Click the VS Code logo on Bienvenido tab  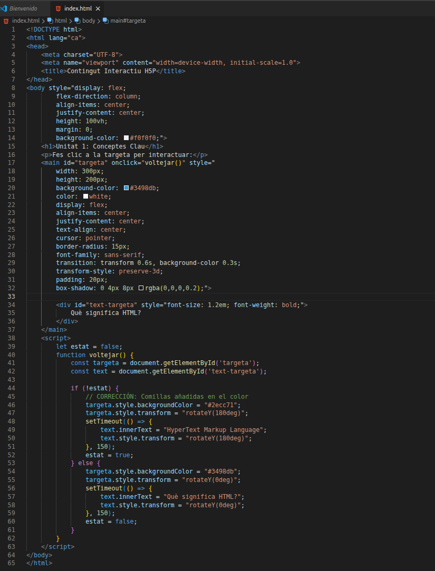click(4, 8)
